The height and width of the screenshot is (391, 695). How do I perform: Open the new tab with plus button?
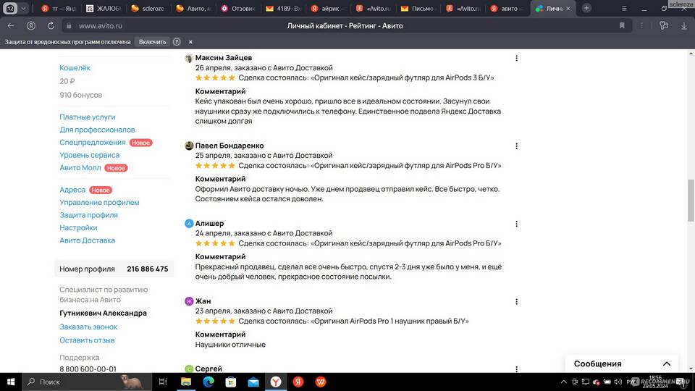coord(586,9)
